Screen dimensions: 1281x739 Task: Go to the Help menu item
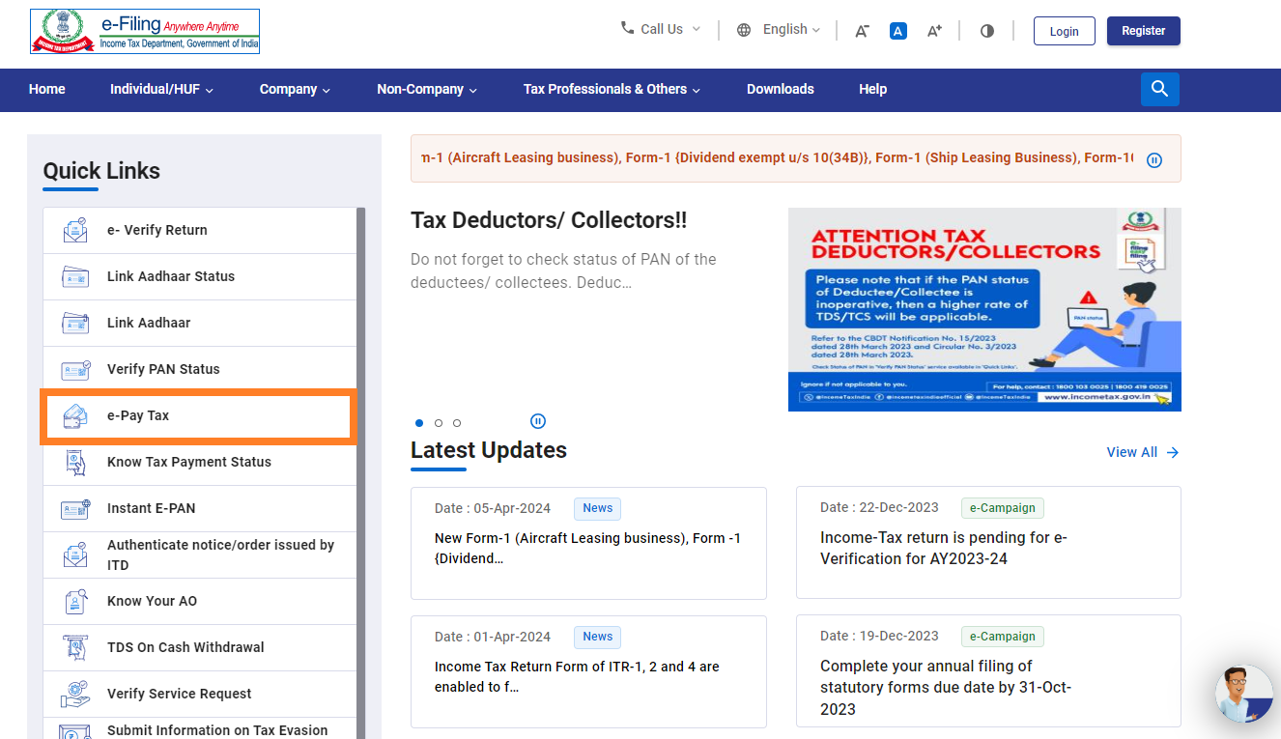(x=872, y=89)
